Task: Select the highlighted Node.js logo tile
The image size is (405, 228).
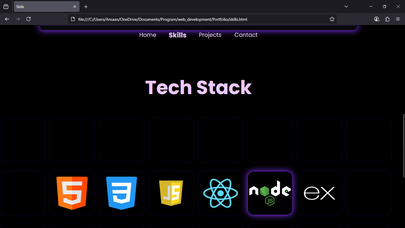Action: (270, 193)
